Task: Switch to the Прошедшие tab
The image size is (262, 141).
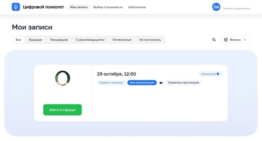Action: point(59,40)
